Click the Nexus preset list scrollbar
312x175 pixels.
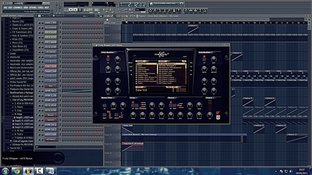click(x=186, y=74)
